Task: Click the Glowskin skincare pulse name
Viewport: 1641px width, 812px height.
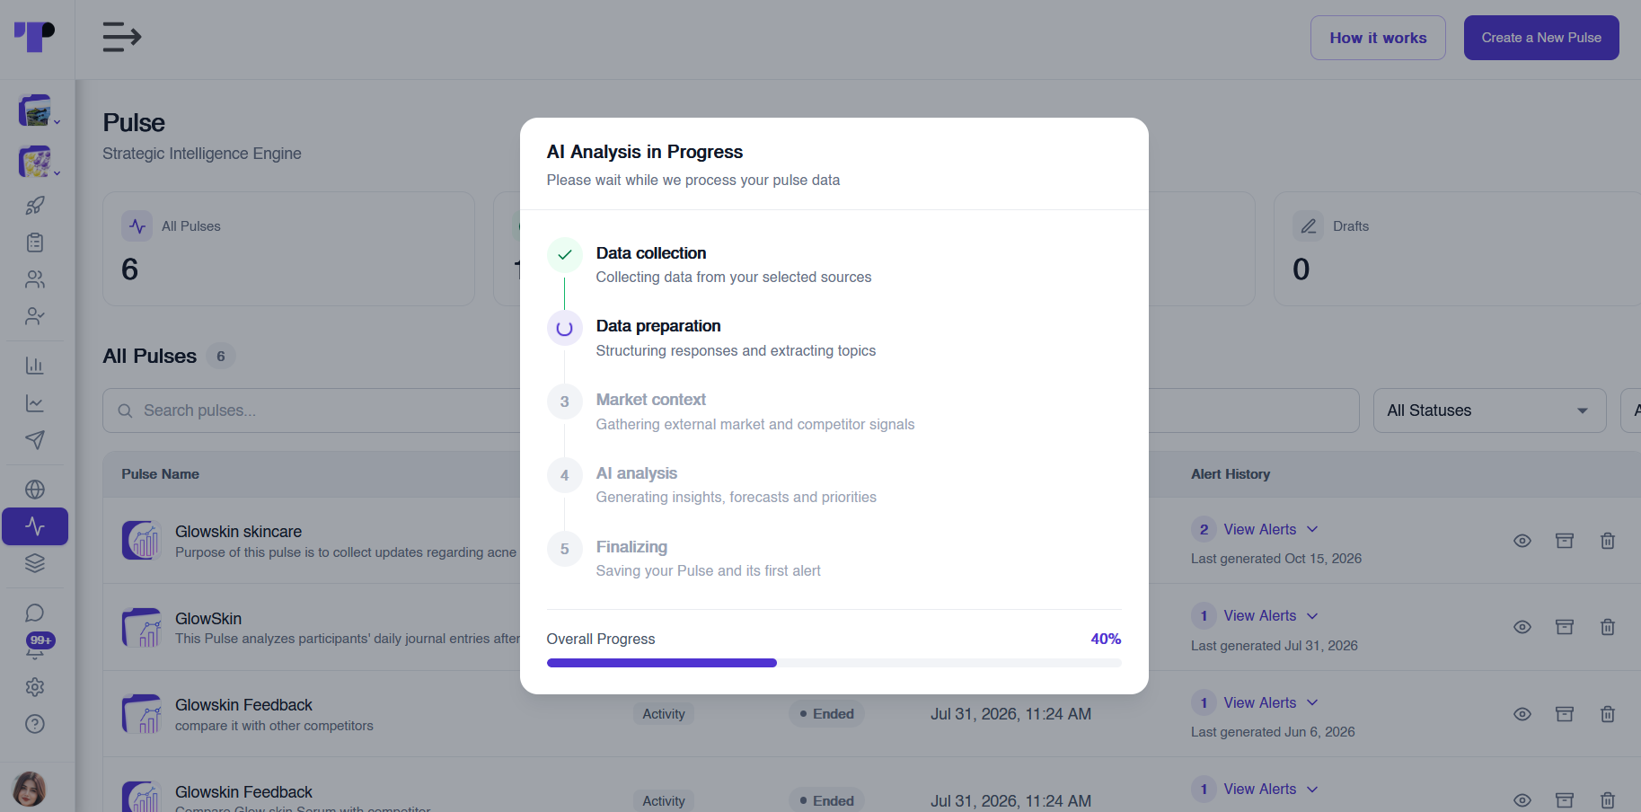Action: 238,532
